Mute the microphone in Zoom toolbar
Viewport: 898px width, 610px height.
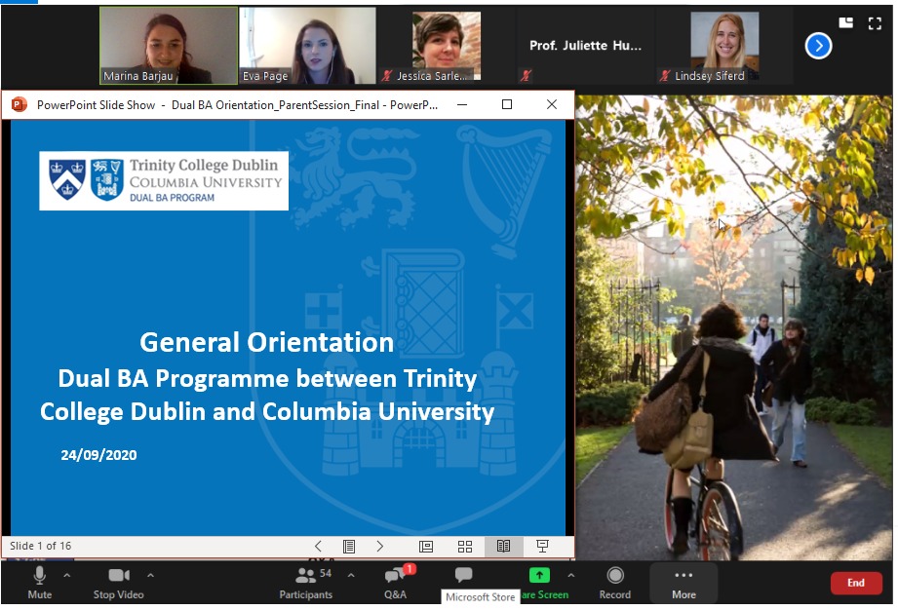pos(40,583)
